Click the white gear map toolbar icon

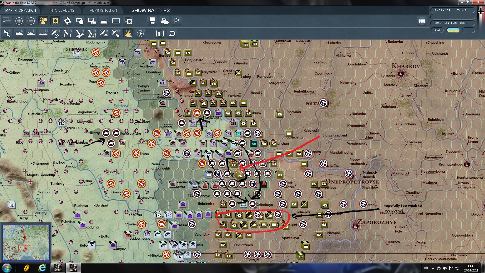67,21
